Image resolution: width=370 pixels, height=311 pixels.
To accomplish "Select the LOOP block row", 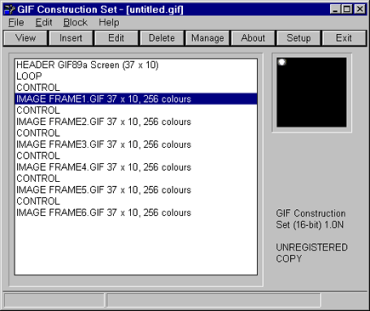I will (136, 76).
